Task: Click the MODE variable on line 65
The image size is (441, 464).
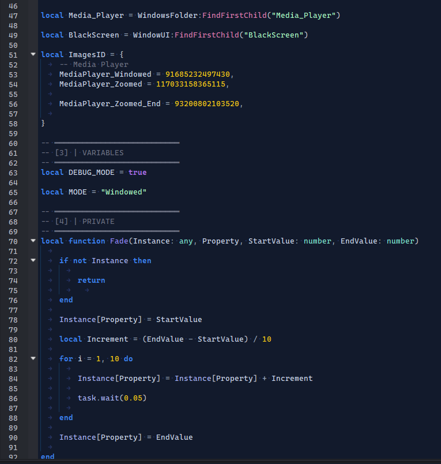Action: 77,192
